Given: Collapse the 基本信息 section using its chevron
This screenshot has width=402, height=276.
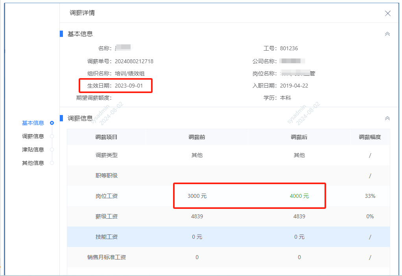Looking at the screenshot, I should (387, 34).
